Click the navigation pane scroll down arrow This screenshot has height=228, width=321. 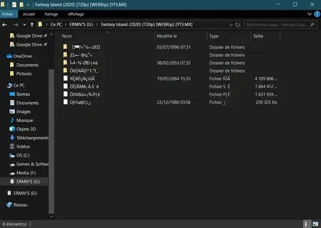point(51,217)
